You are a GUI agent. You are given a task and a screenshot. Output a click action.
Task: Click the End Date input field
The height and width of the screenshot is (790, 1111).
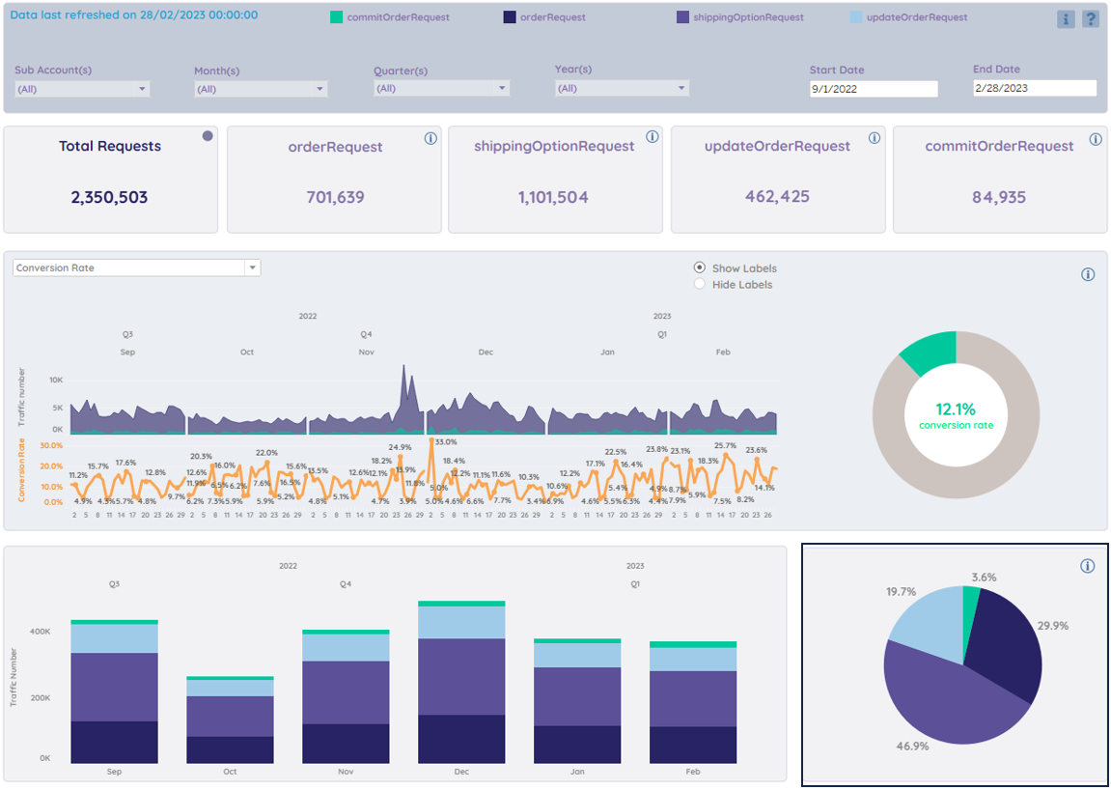(1035, 88)
